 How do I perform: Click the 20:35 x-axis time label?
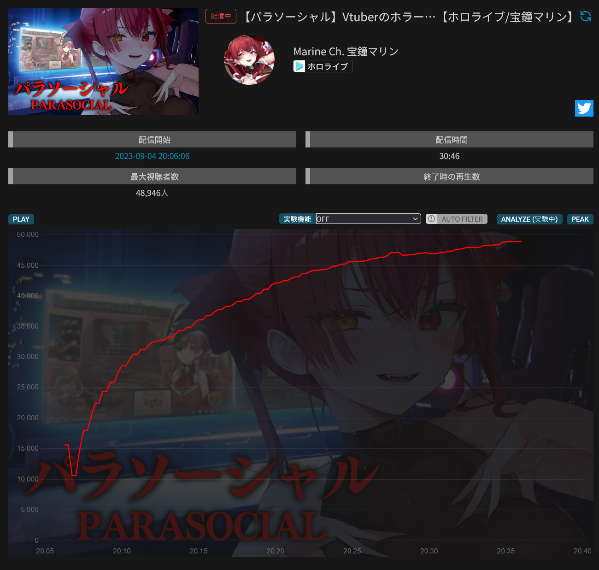tap(506, 551)
